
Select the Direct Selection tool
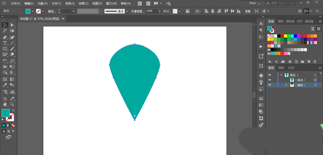click(x=12, y=25)
